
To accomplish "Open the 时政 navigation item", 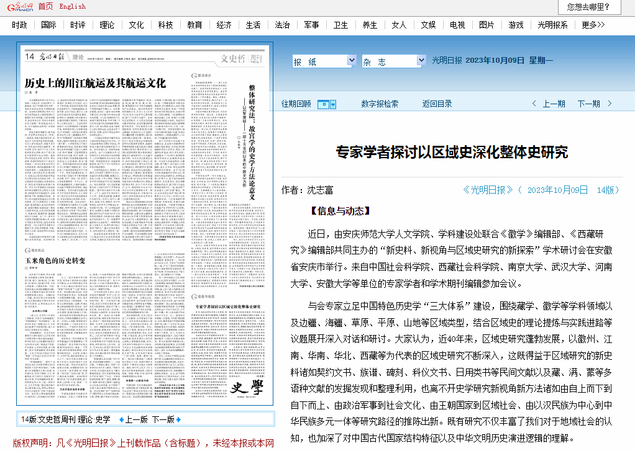I will click(x=19, y=25).
